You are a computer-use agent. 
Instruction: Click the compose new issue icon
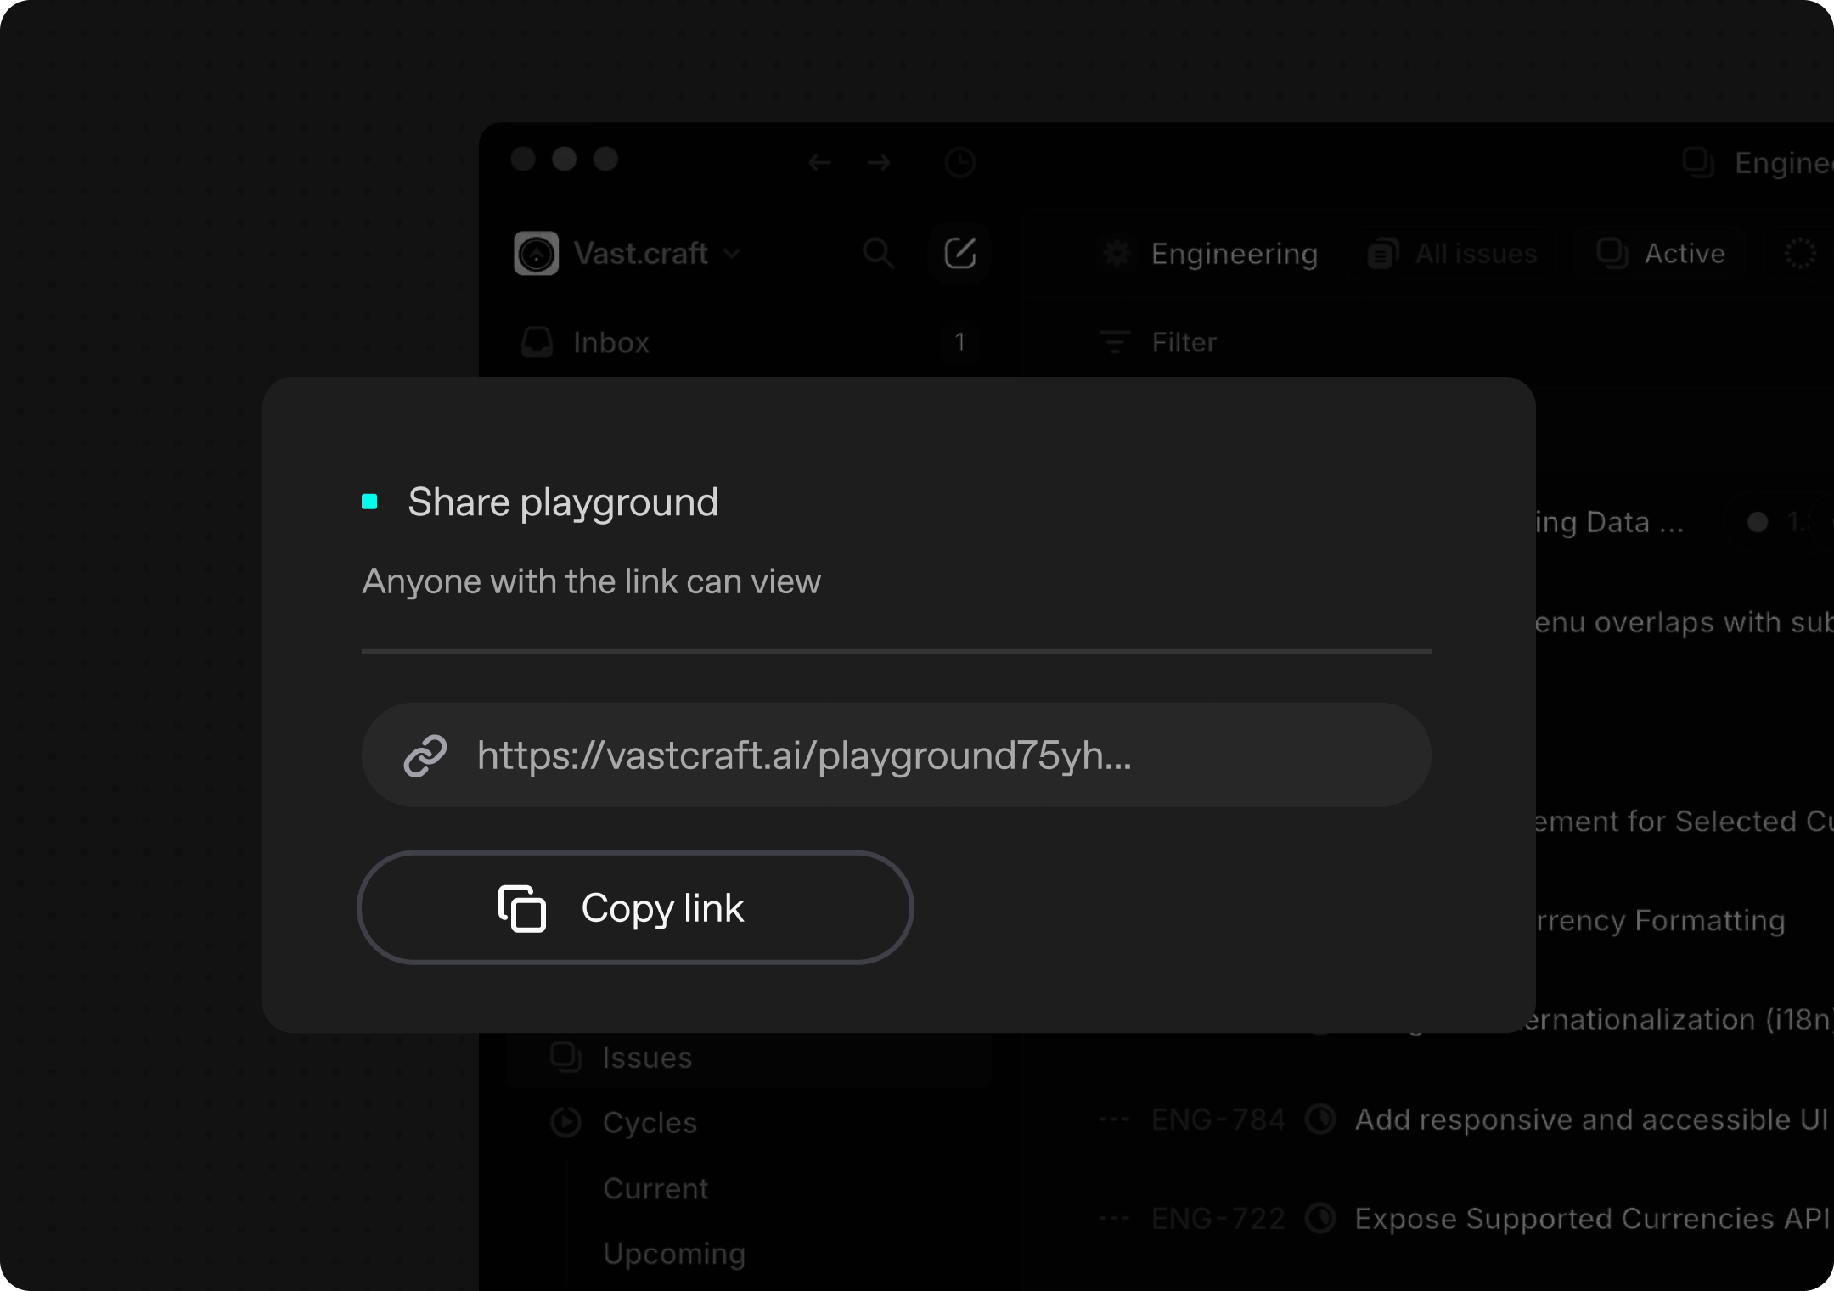(959, 253)
